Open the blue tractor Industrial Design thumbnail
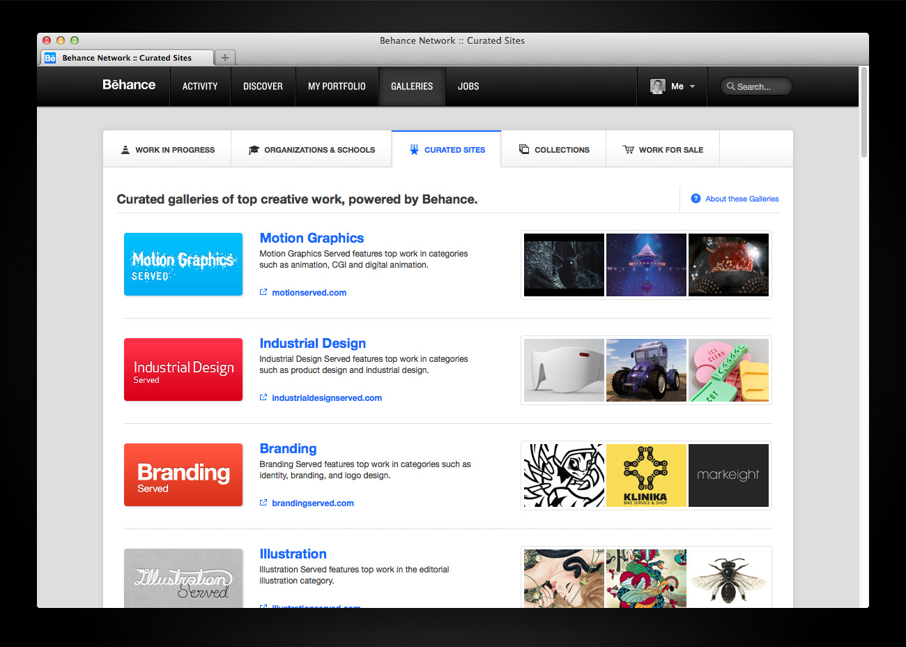The width and height of the screenshot is (906, 647). (646, 370)
